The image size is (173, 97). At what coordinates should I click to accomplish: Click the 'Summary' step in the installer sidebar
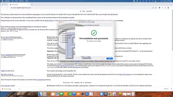tap(65, 42)
